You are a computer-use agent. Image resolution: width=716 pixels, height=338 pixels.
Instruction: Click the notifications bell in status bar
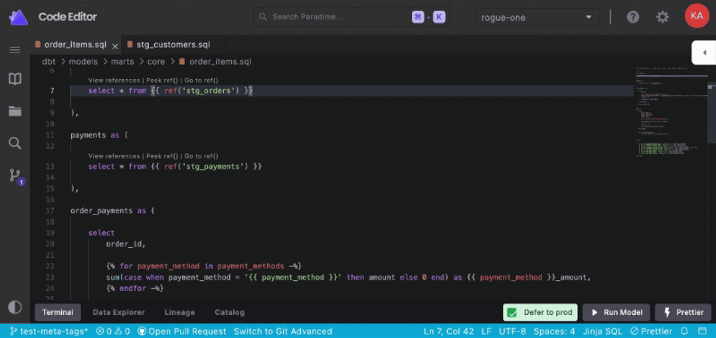coord(685,331)
